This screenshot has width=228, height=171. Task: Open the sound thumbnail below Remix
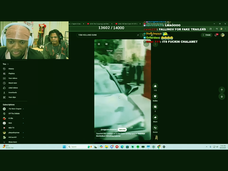[156, 138]
